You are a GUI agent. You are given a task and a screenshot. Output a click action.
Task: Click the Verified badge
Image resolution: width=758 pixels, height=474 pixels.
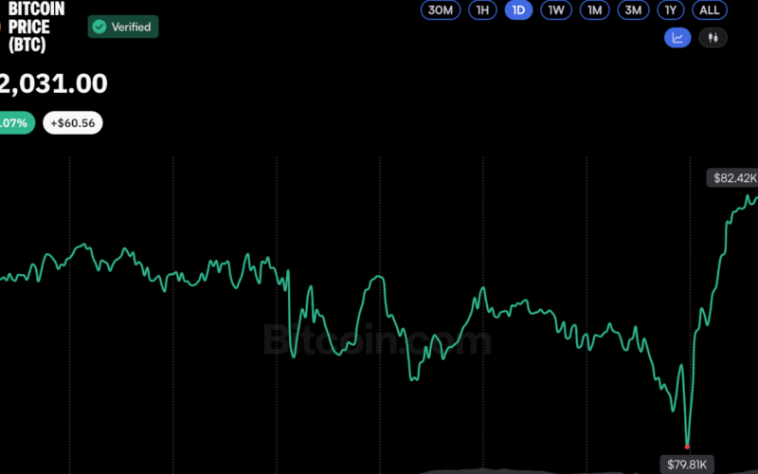coord(123,27)
